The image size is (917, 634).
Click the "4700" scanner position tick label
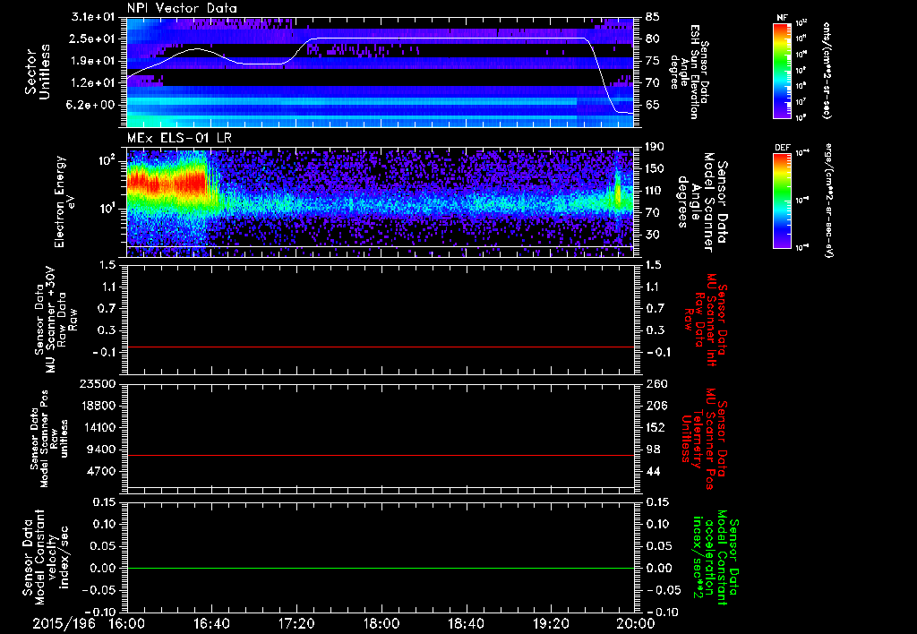pyautogui.click(x=100, y=471)
